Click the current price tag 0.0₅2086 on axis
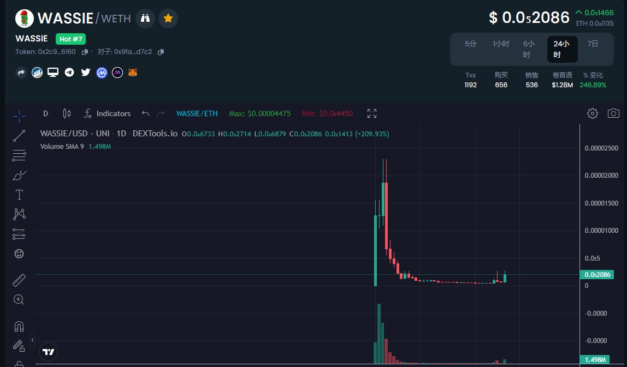The width and height of the screenshot is (627, 367). pos(597,274)
